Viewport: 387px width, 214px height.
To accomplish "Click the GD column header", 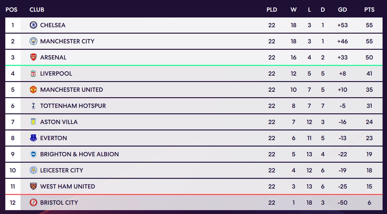I will coord(342,10).
